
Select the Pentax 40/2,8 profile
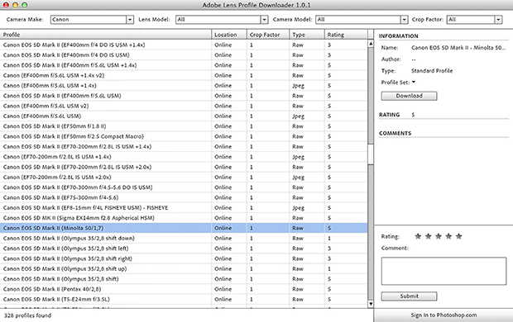click(x=184, y=289)
